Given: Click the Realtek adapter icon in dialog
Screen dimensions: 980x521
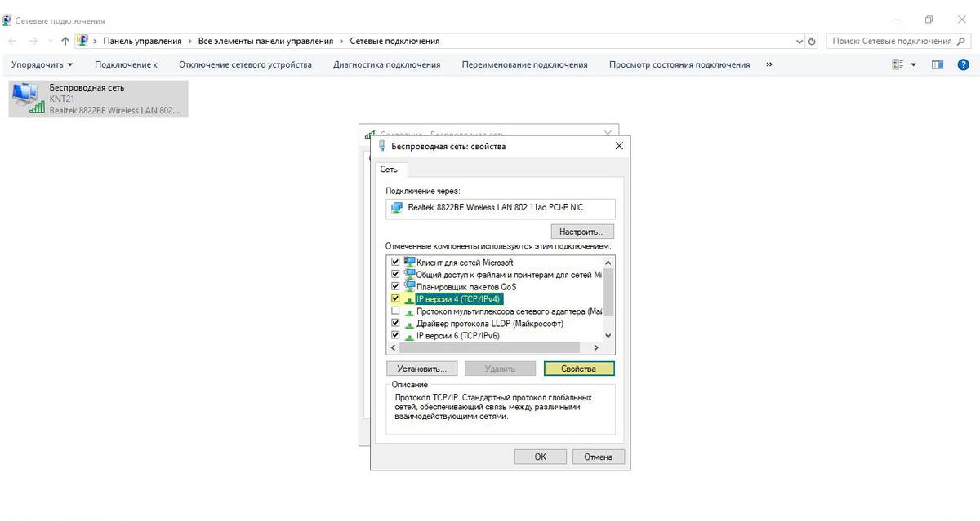Looking at the screenshot, I should (397, 208).
